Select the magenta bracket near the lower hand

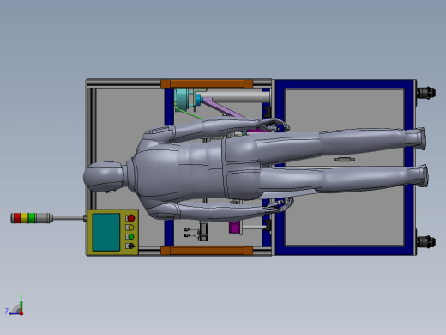[234, 228]
